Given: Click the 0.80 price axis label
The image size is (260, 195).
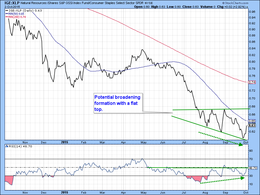Looking at the screenshot, I should [252, 62].
